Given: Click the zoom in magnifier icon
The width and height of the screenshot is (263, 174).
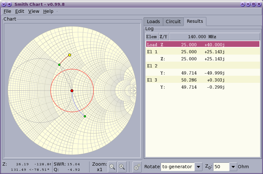Looking at the screenshot, I should (x=122, y=167).
